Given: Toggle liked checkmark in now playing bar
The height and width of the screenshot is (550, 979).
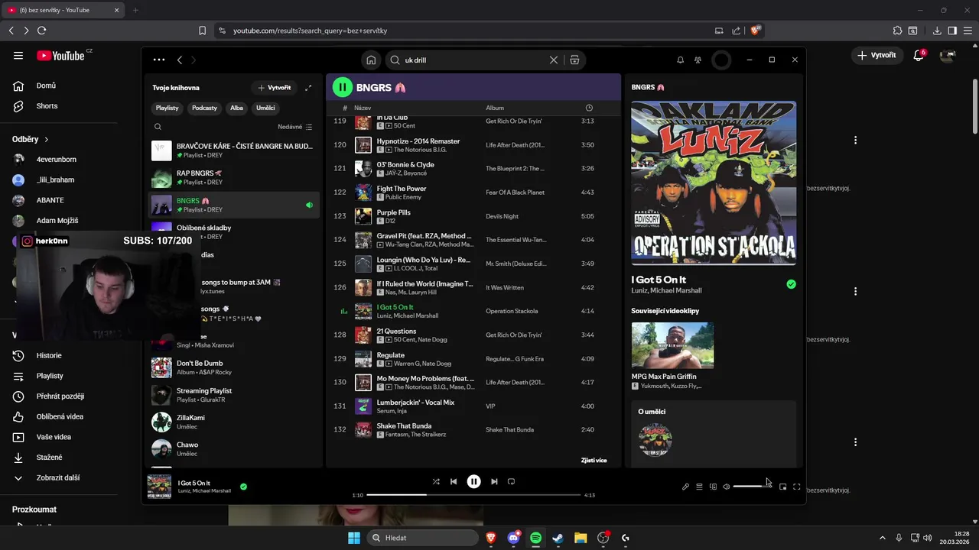Looking at the screenshot, I should (x=243, y=486).
